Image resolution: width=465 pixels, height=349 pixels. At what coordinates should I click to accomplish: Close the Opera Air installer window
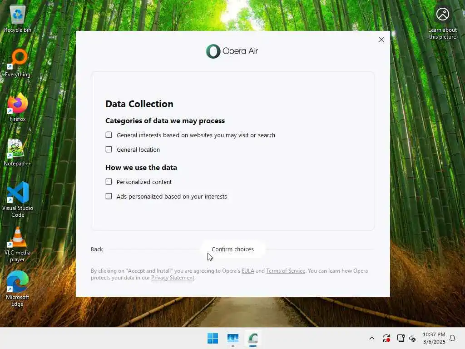381,40
